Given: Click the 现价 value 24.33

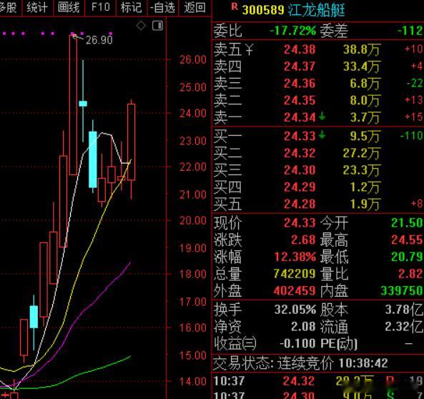Looking at the screenshot, I should point(300,223).
